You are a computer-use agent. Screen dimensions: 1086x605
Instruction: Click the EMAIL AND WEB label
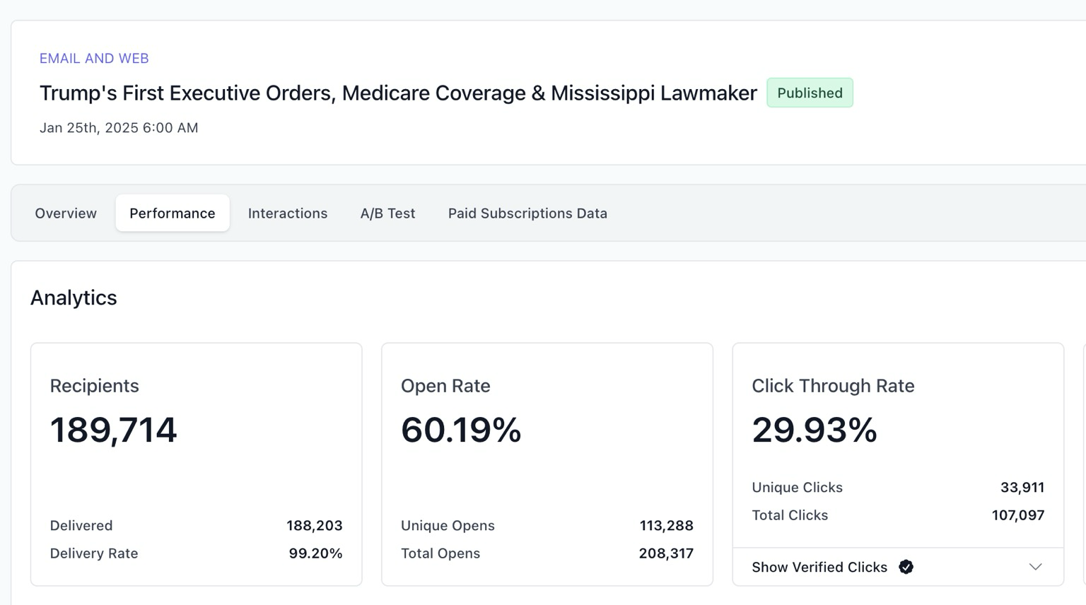pos(94,59)
